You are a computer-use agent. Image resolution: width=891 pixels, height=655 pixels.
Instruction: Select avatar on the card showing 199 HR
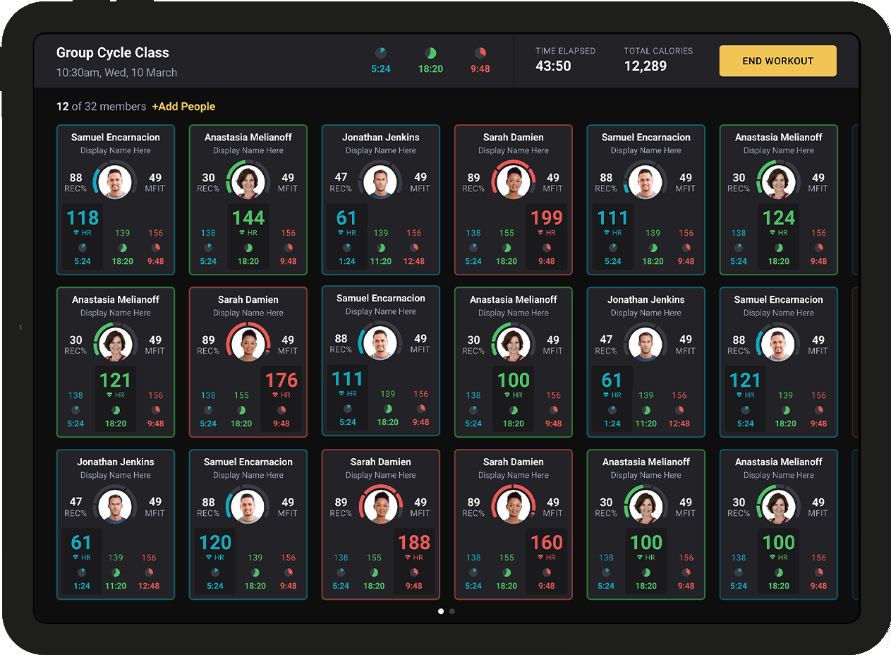[x=513, y=182]
